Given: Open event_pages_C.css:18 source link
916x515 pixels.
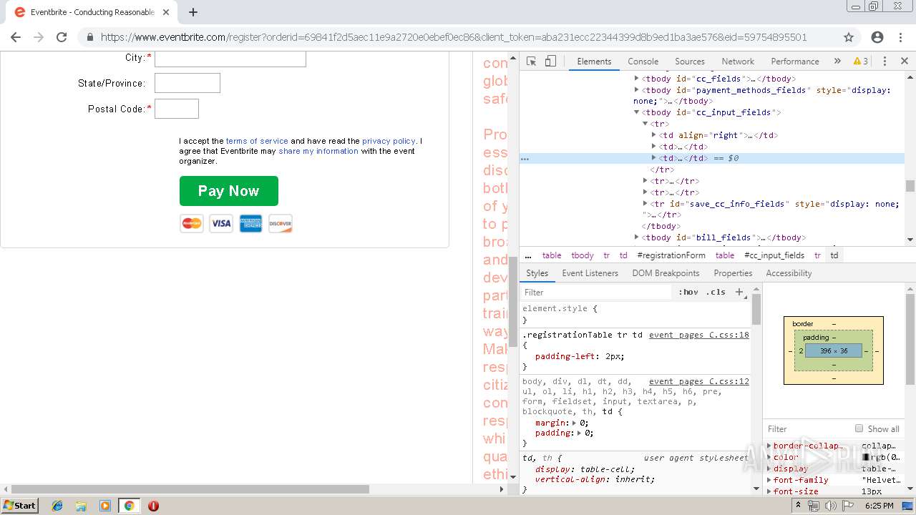Looking at the screenshot, I should click(x=699, y=335).
